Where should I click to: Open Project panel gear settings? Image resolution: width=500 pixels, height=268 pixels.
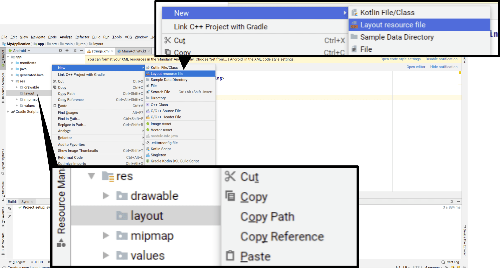[75, 51]
